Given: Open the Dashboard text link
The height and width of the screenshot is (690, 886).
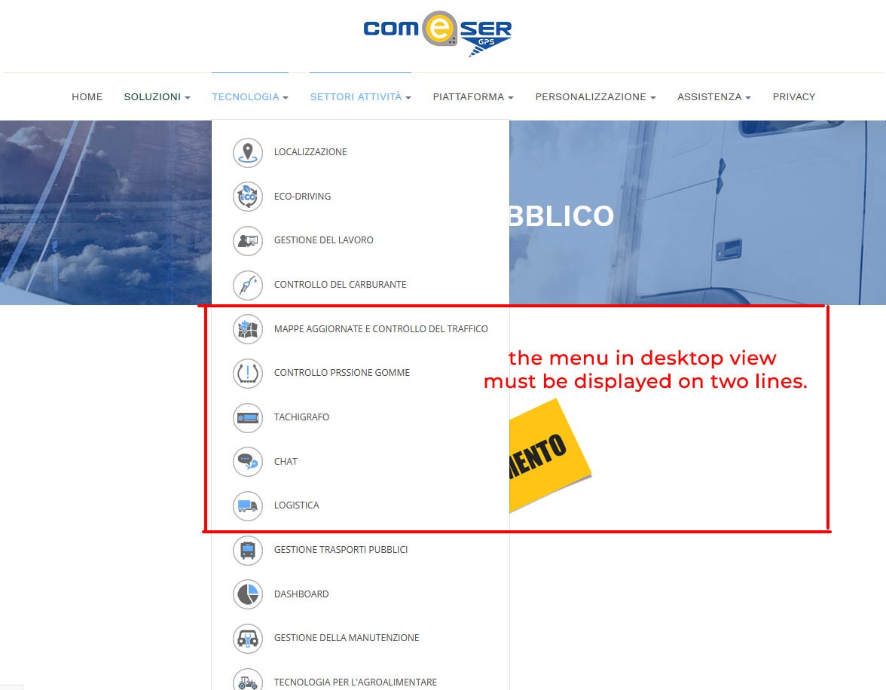Looking at the screenshot, I should pos(301,594).
